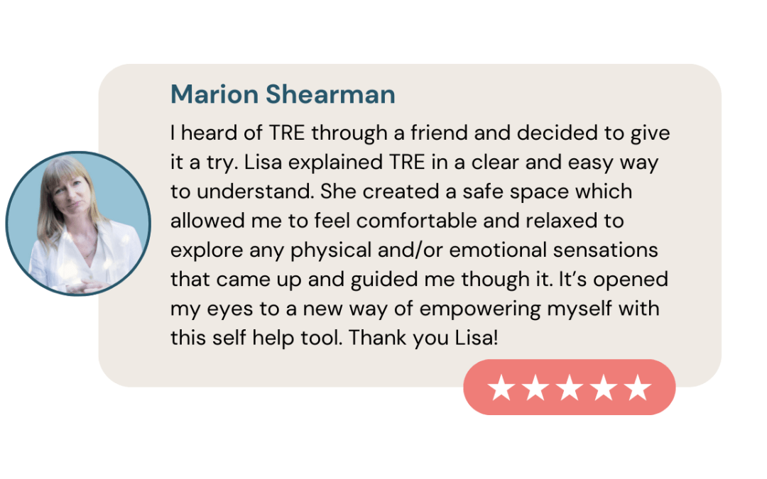Select the third star in the rating
This screenshot has height=479, width=767.
coord(570,387)
